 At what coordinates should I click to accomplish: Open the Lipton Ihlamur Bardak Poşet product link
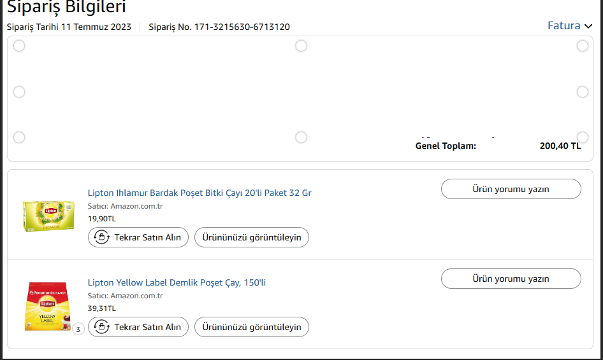tap(200, 193)
